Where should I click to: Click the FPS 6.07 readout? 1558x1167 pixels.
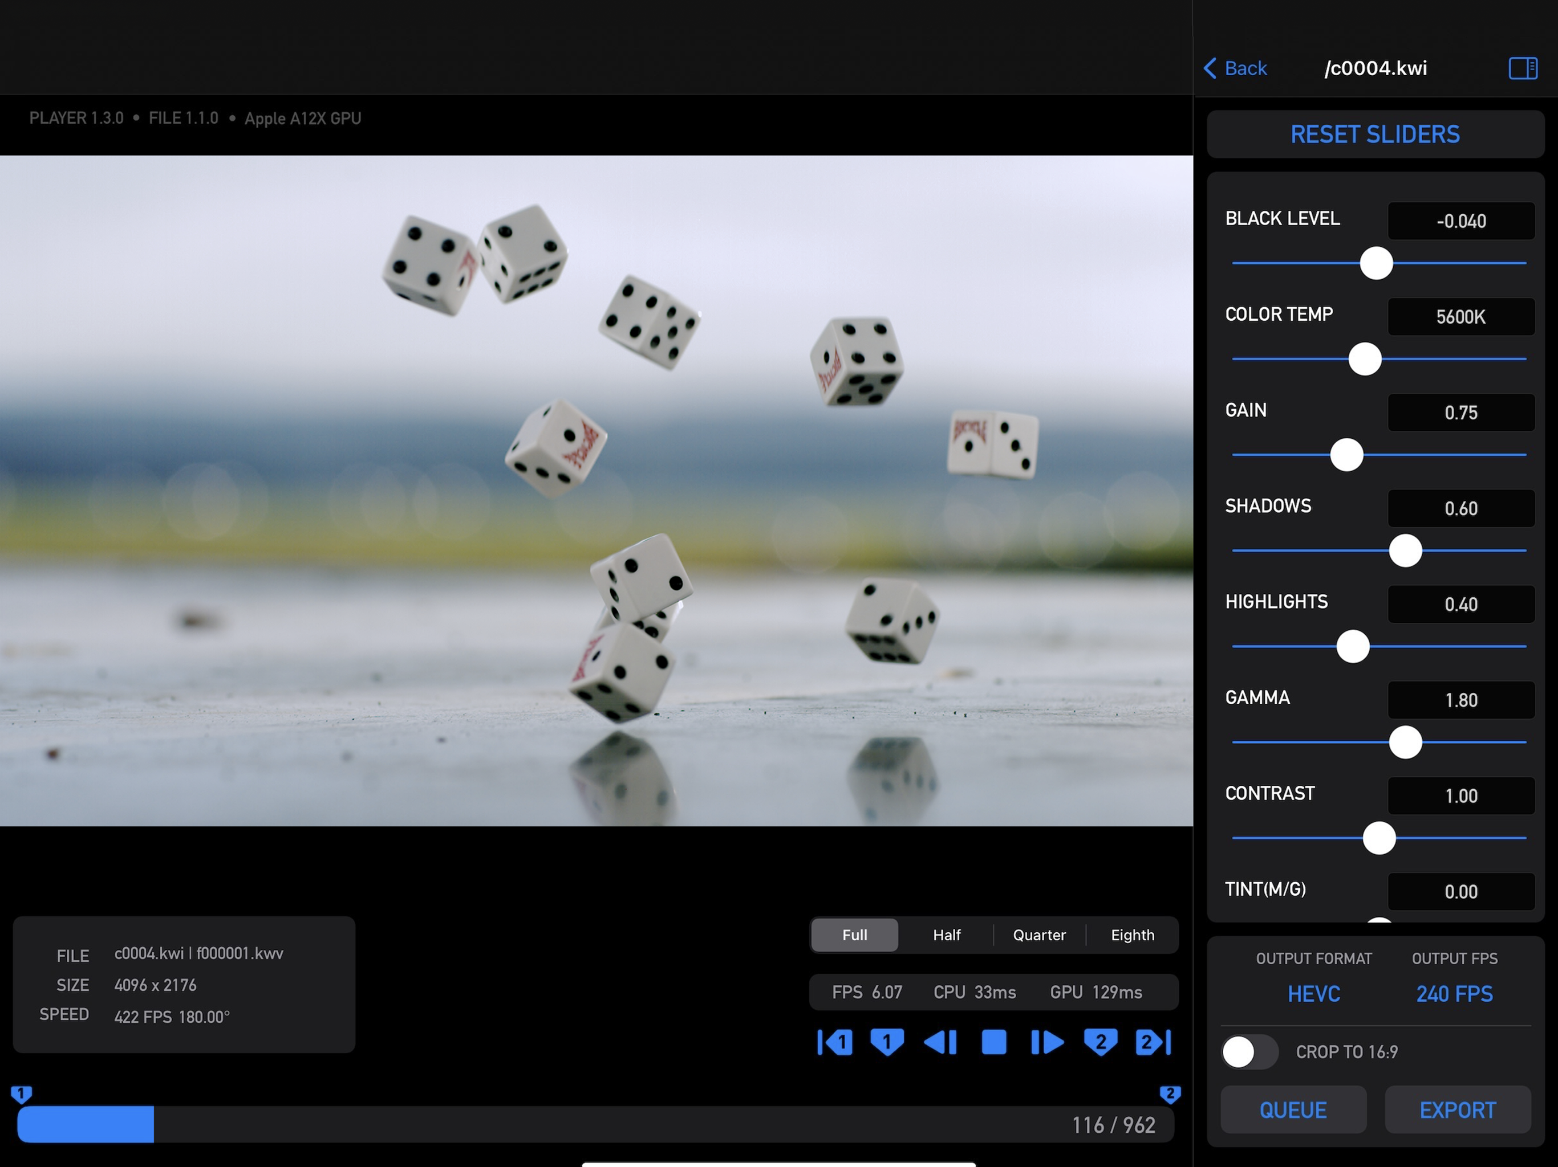tap(866, 993)
